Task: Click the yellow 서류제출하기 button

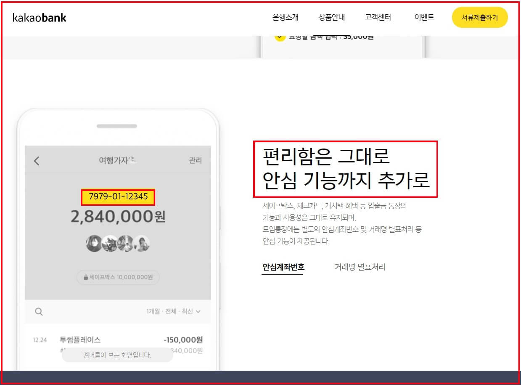Action: click(479, 17)
